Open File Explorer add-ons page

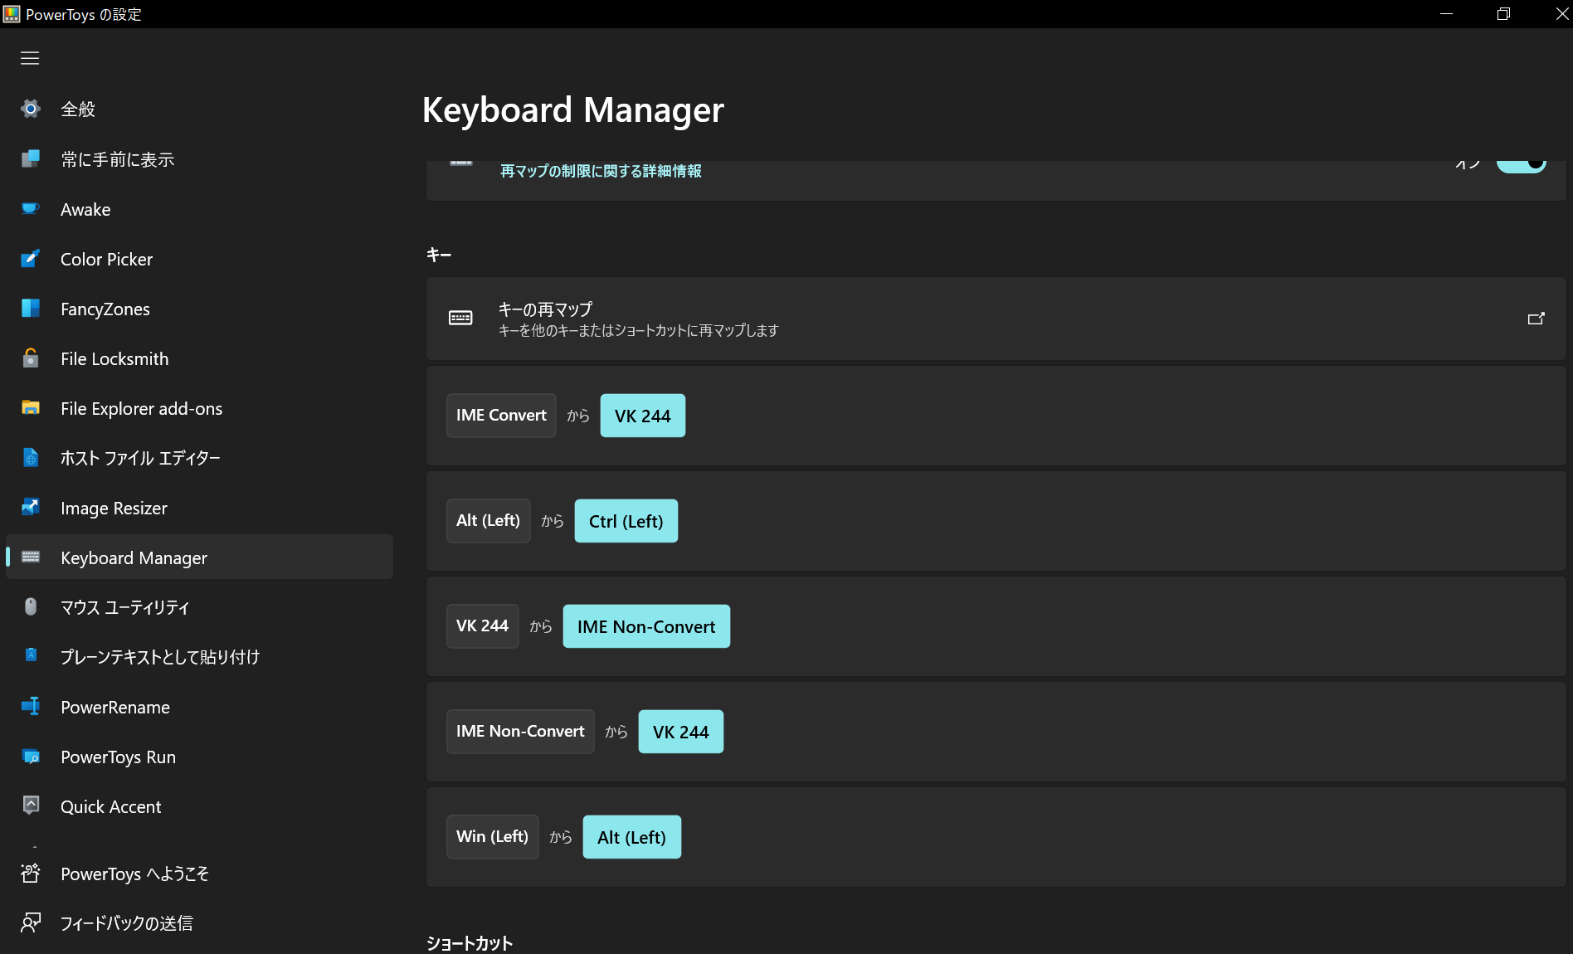click(x=199, y=408)
